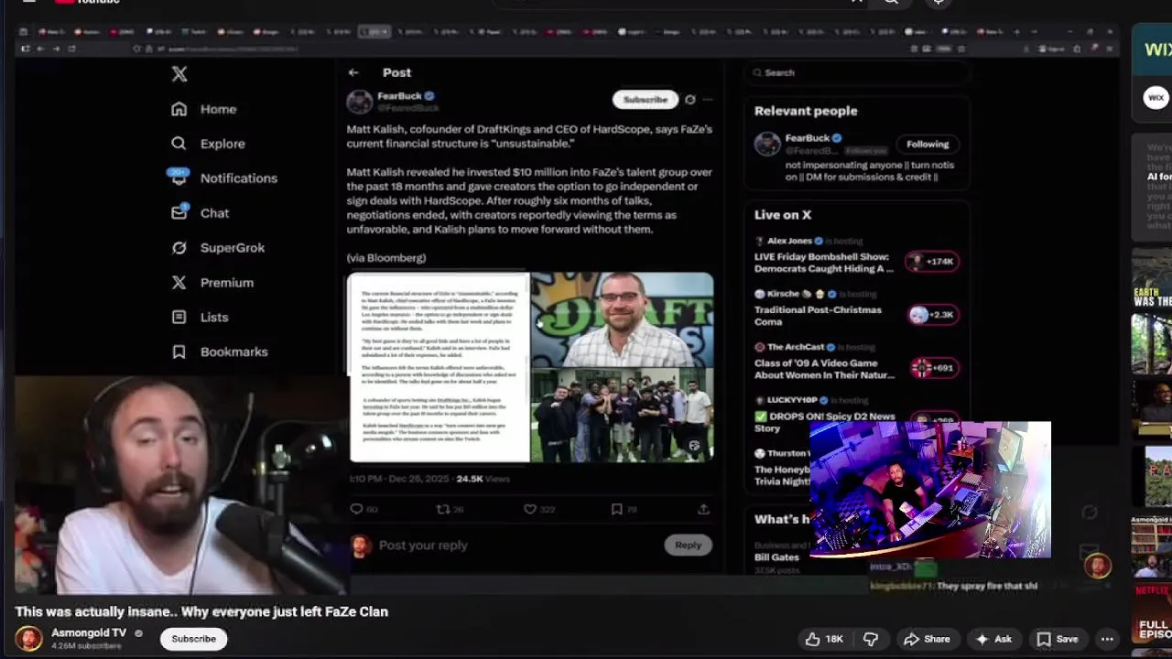This screenshot has height=659, width=1172.
Task: Click the Bookmarks ribbon icon
Action: click(179, 351)
